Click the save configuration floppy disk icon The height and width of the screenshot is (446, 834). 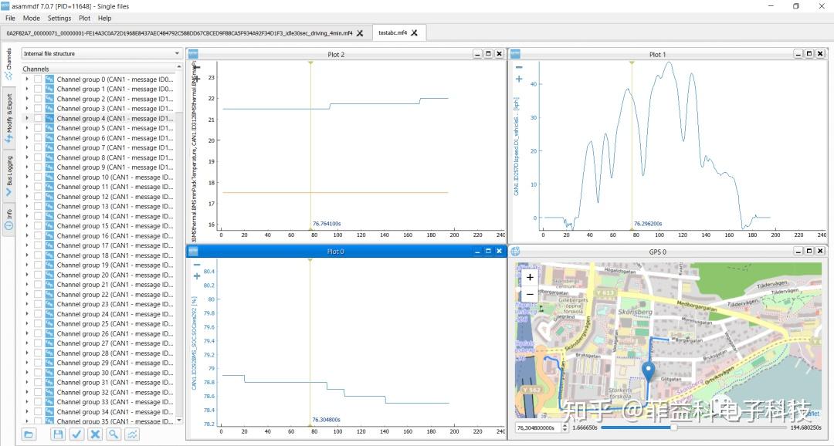pyautogui.click(x=58, y=434)
